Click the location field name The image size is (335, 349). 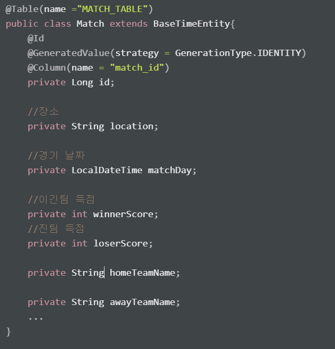132,127
